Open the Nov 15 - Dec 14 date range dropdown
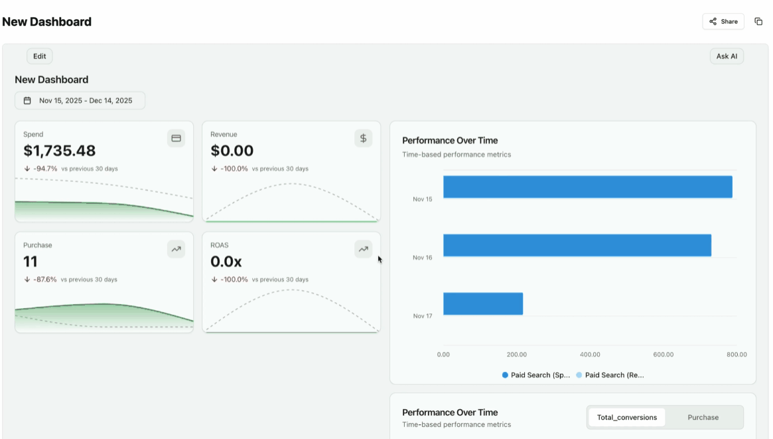773x439 pixels. point(80,101)
